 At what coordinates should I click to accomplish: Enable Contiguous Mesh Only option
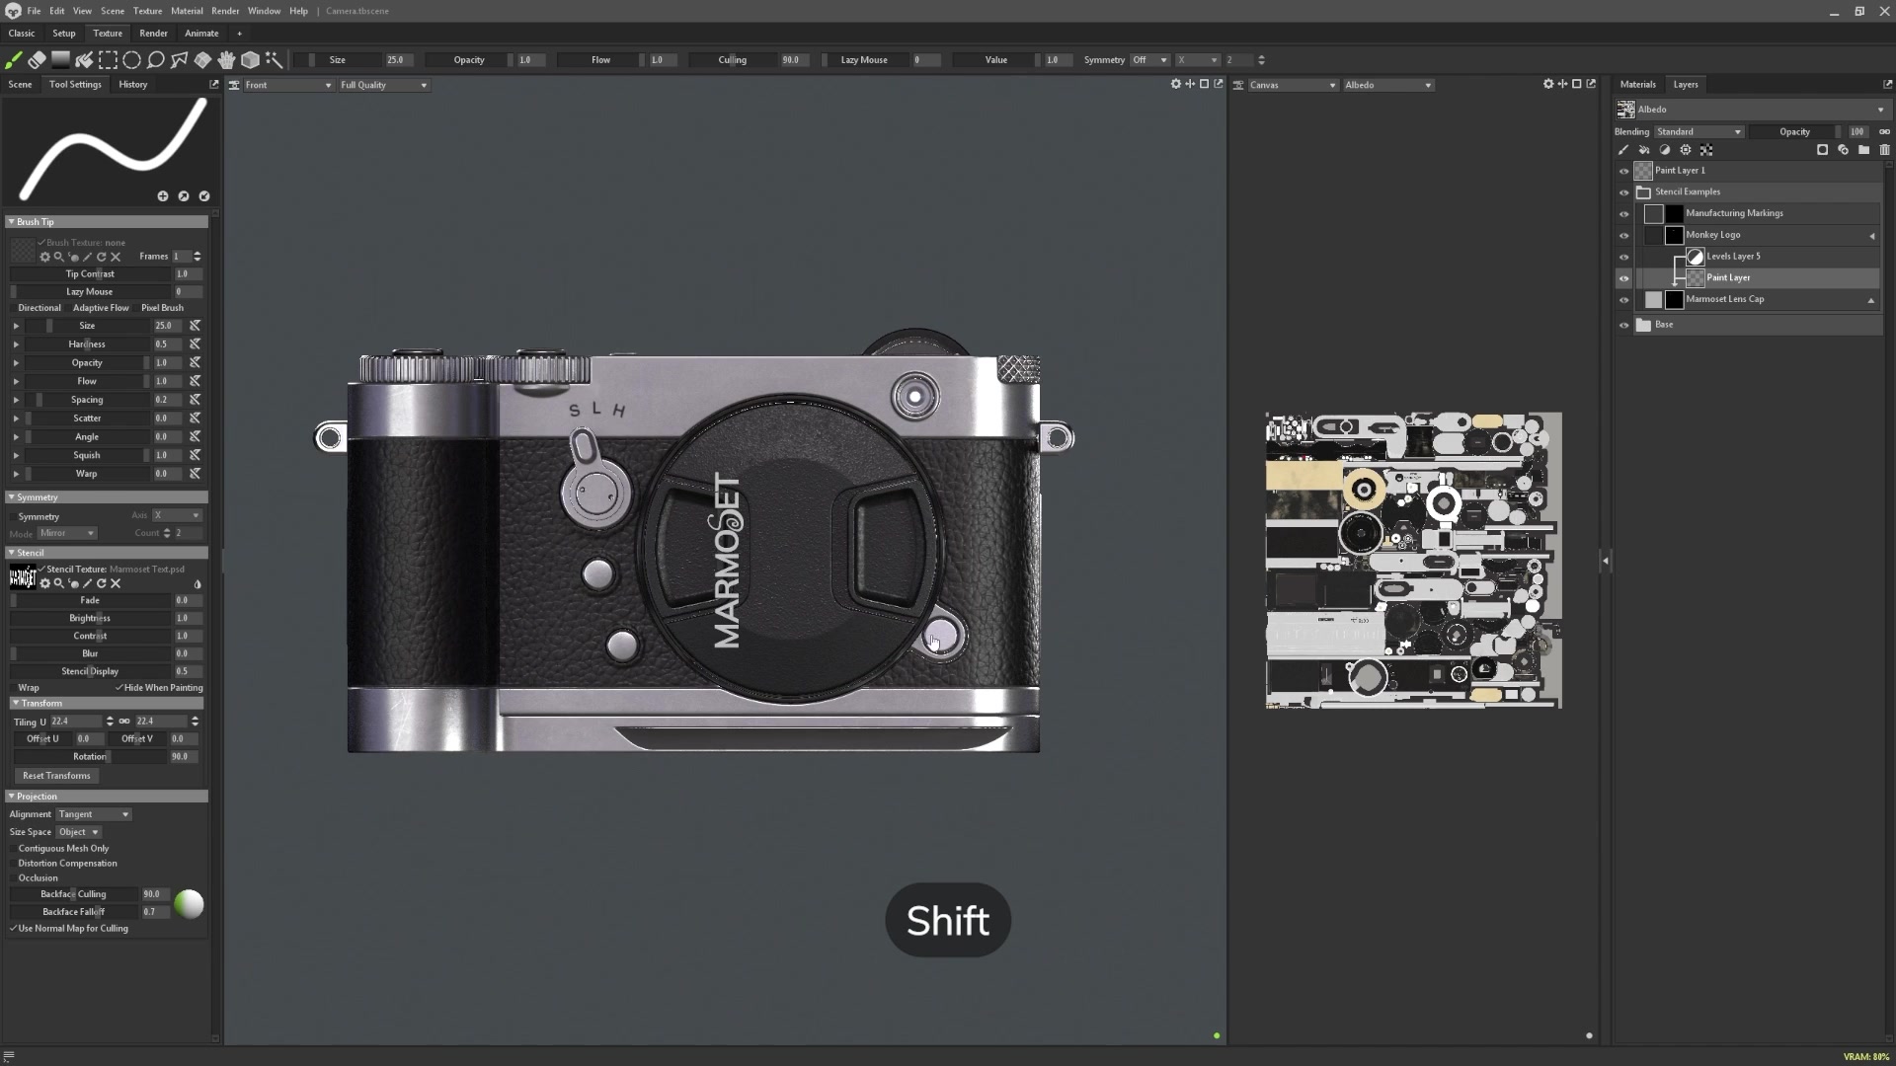pyautogui.click(x=13, y=849)
